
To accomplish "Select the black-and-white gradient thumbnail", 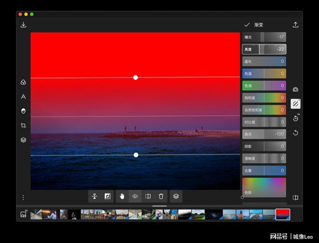I will [185, 214].
